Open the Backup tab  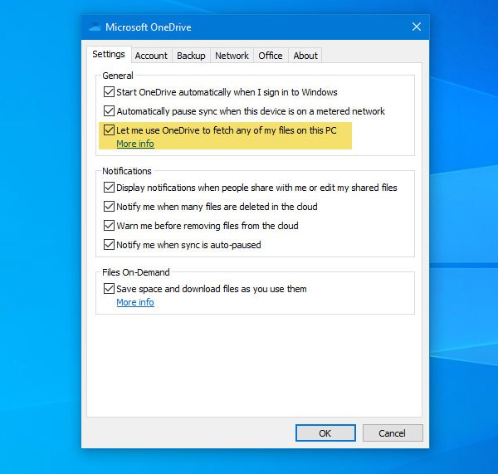coord(191,56)
